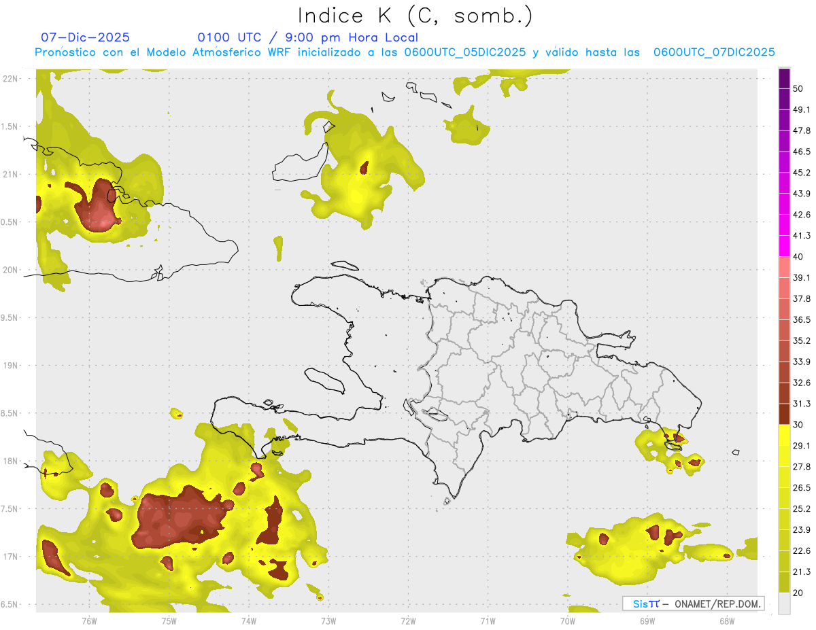Click the dark purple swatch above 50

coord(784,78)
